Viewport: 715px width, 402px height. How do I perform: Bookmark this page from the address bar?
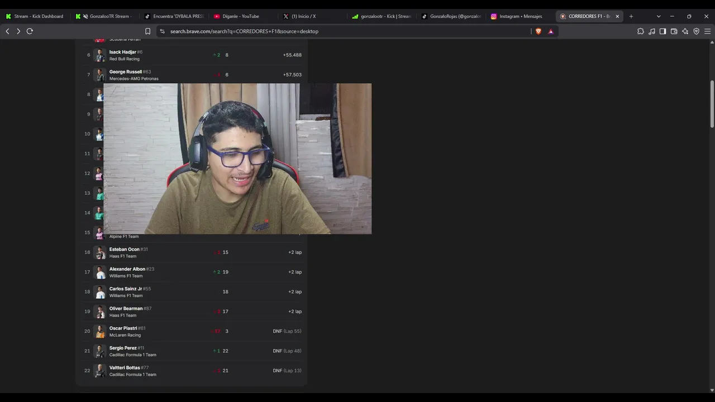tap(148, 31)
